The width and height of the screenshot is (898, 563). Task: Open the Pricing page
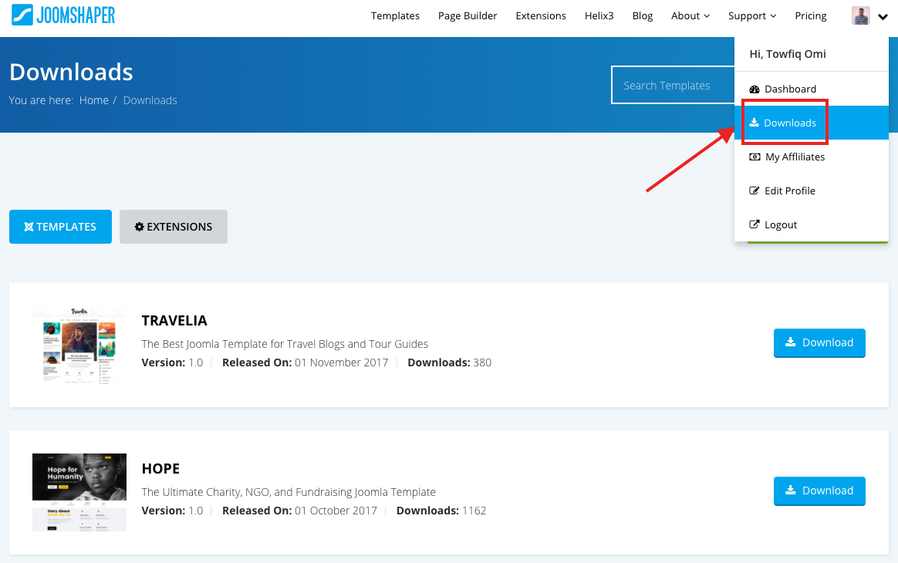(x=810, y=16)
